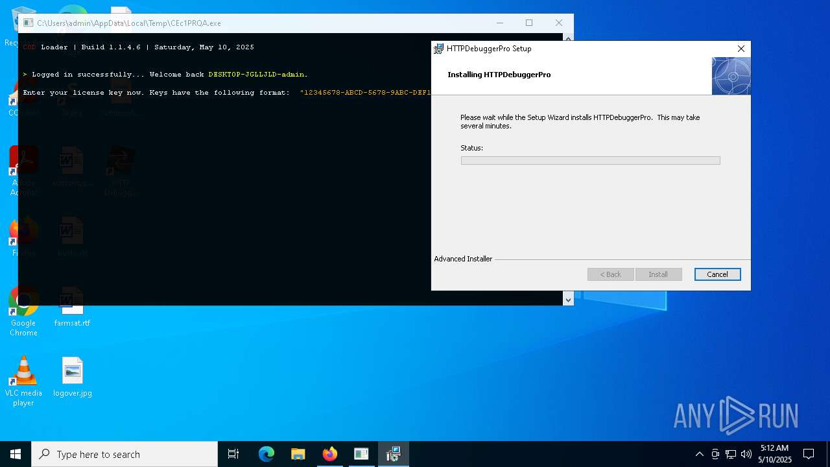Switch to console app in the taskbar
This screenshot has width=830, height=467.
[361, 454]
